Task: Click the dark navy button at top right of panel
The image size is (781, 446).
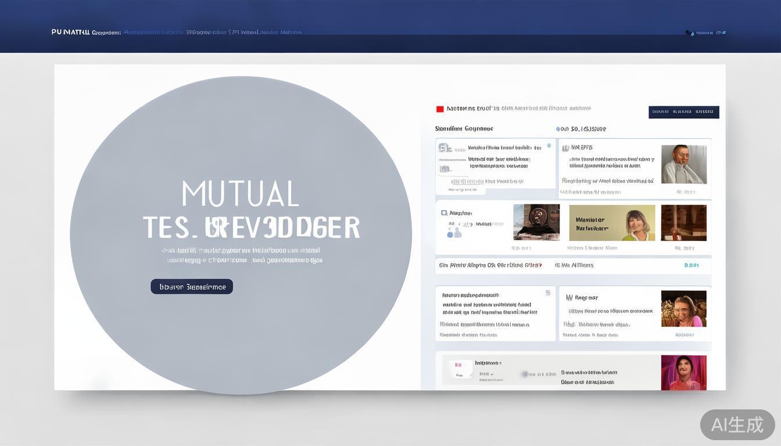Action: pos(683,112)
